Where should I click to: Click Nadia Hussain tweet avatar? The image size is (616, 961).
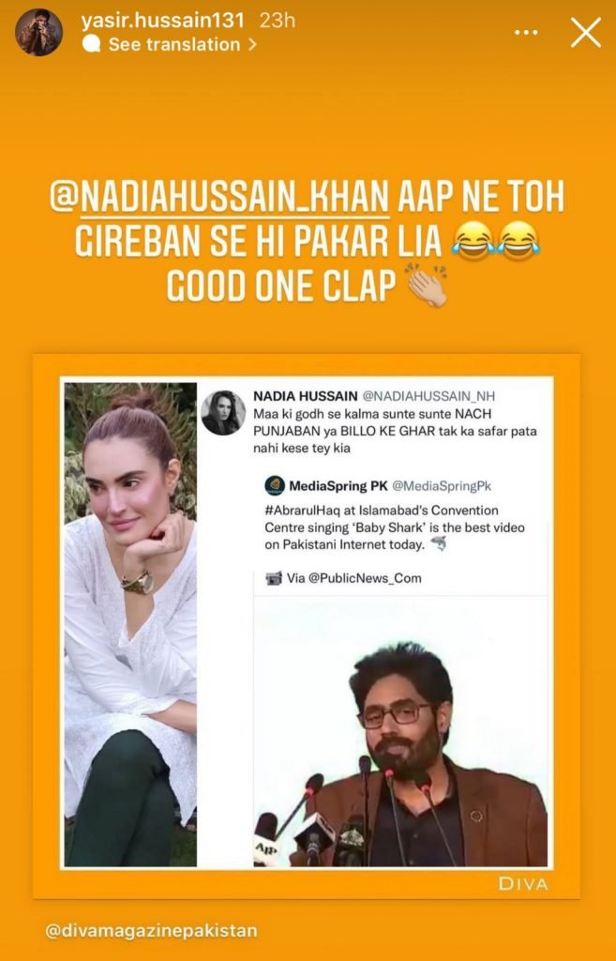pos(223,413)
